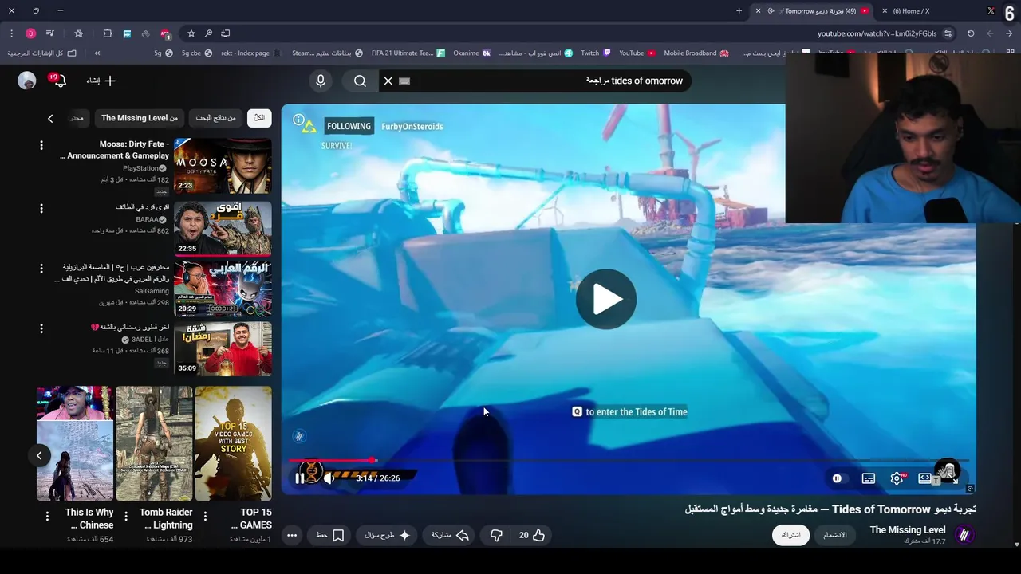Like the video with thumbs up

[x=531, y=535]
